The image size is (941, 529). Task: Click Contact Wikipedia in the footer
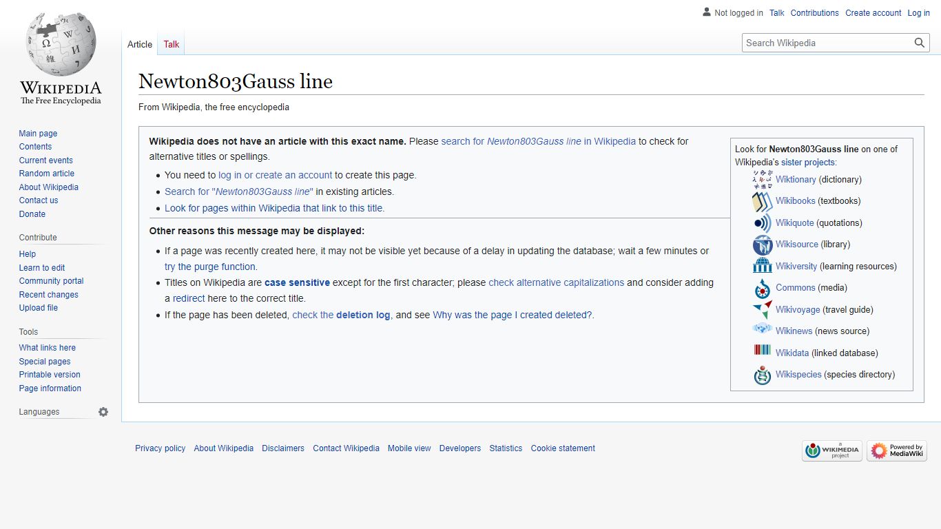[x=347, y=448]
